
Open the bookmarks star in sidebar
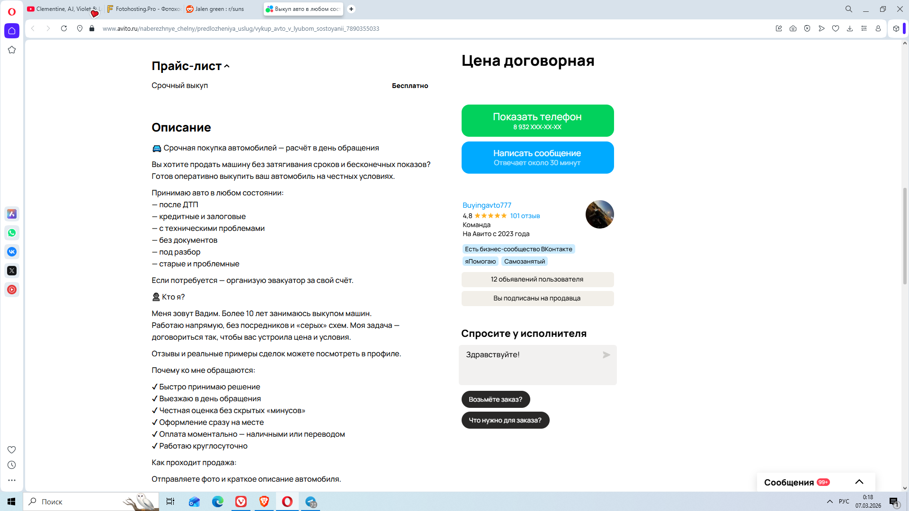(12, 50)
